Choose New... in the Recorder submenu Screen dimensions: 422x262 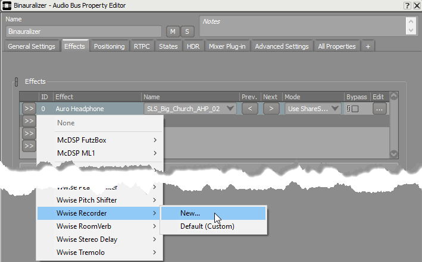click(x=214, y=213)
